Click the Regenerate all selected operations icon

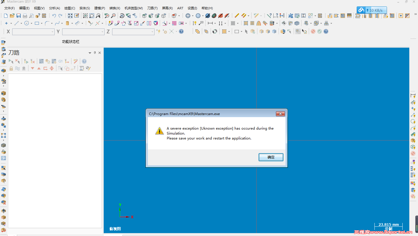coord(26,61)
